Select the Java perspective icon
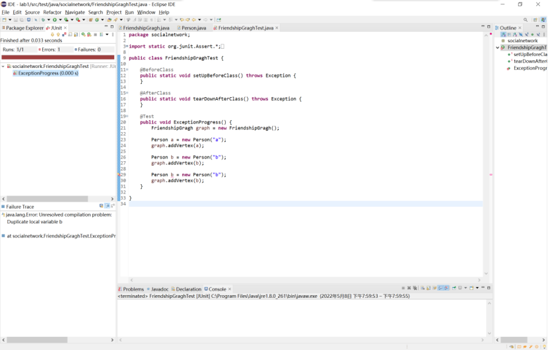The height and width of the screenshot is (350, 548). (x=543, y=20)
